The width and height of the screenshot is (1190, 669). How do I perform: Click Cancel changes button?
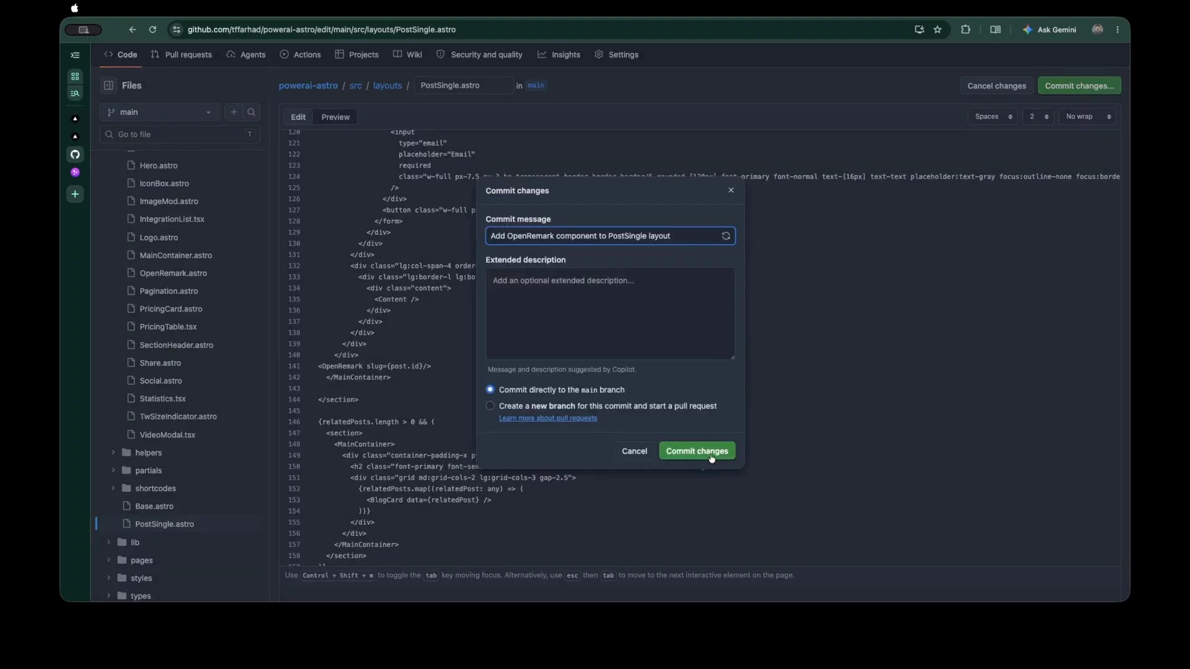point(997,85)
